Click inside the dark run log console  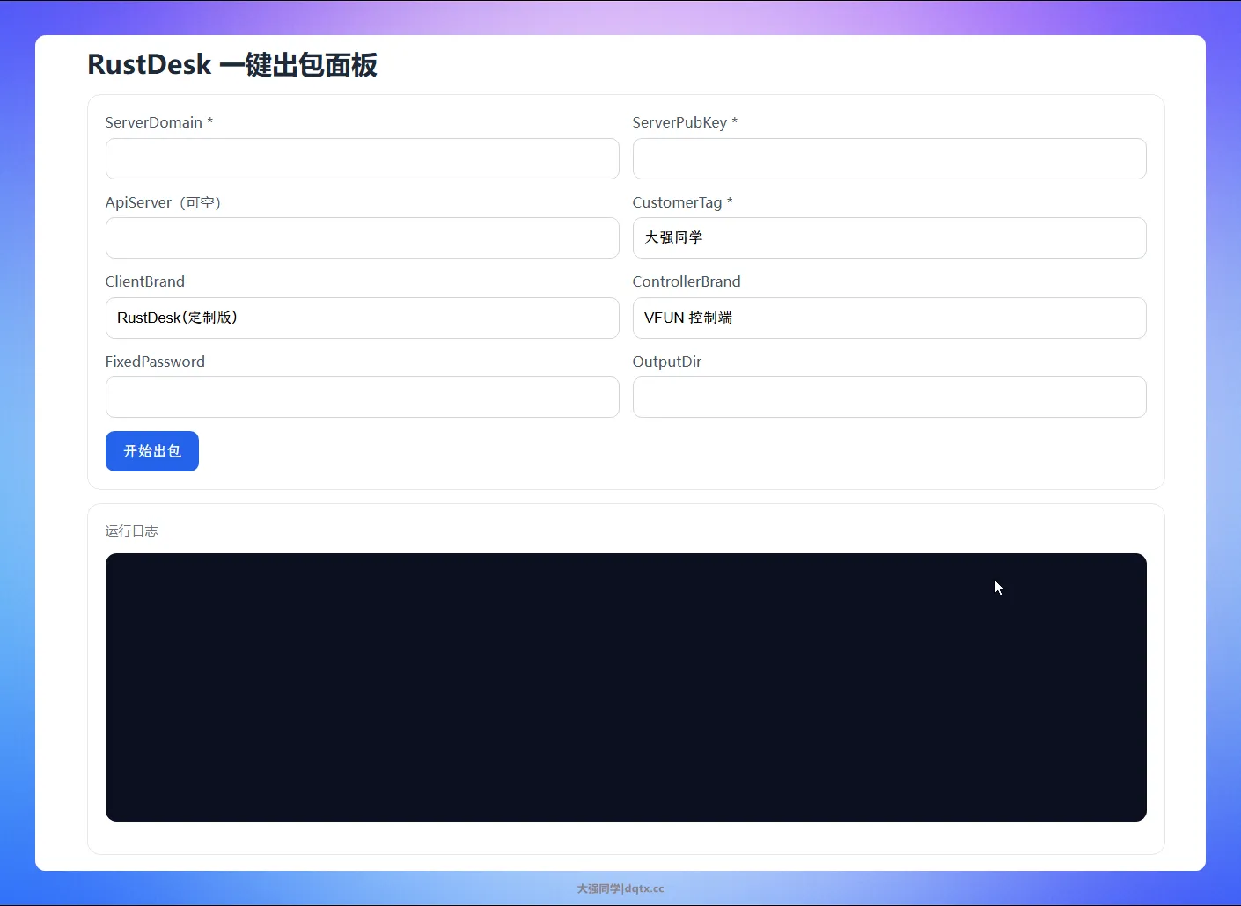coord(625,687)
